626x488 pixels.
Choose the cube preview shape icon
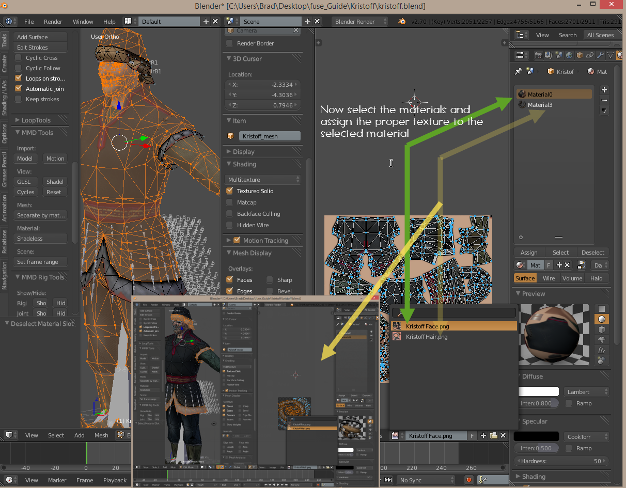[x=602, y=329]
